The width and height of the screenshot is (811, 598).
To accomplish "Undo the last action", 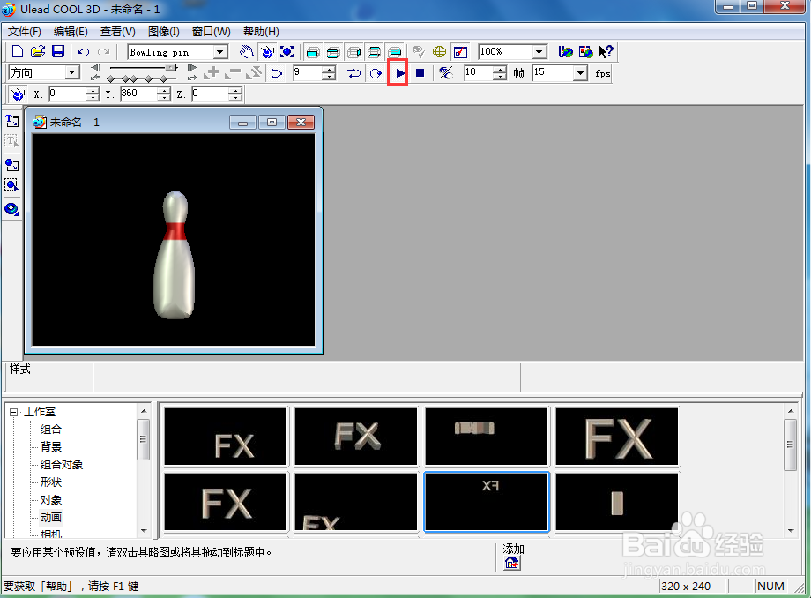I will point(83,52).
